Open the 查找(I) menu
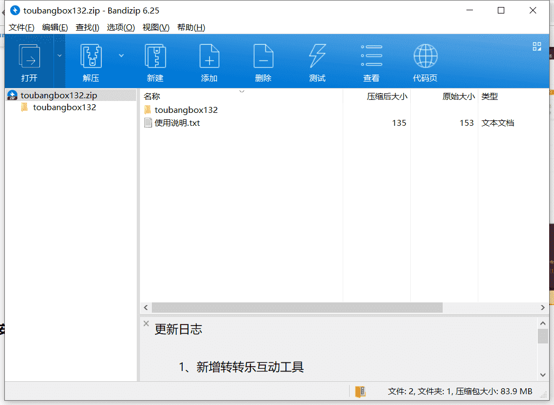554x405 pixels. click(x=87, y=28)
